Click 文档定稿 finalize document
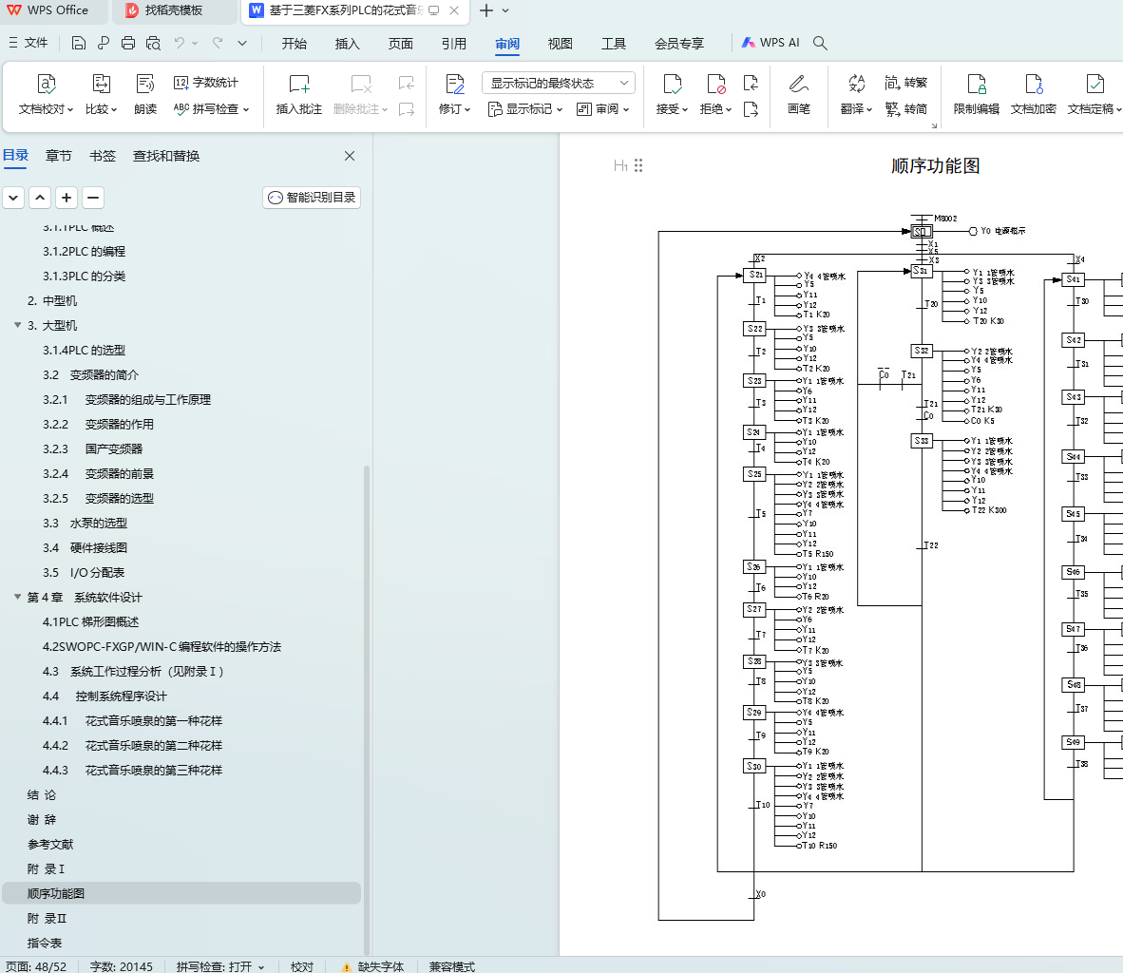Screen dimensions: 1123x973 tap(1094, 94)
